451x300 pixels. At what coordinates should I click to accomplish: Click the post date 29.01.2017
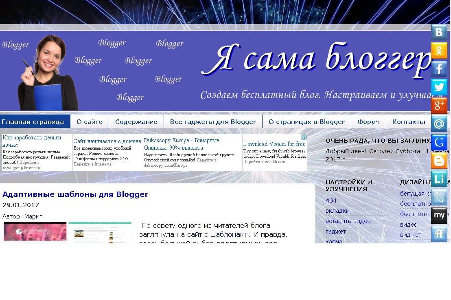pos(21,205)
